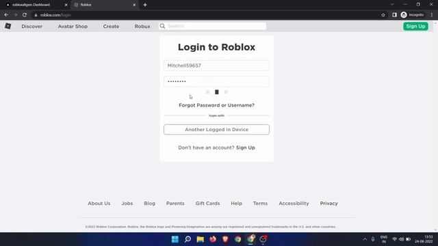Image resolution: width=438 pixels, height=246 pixels.
Task: Reload the page with refresh icon
Action: point(25,15)
